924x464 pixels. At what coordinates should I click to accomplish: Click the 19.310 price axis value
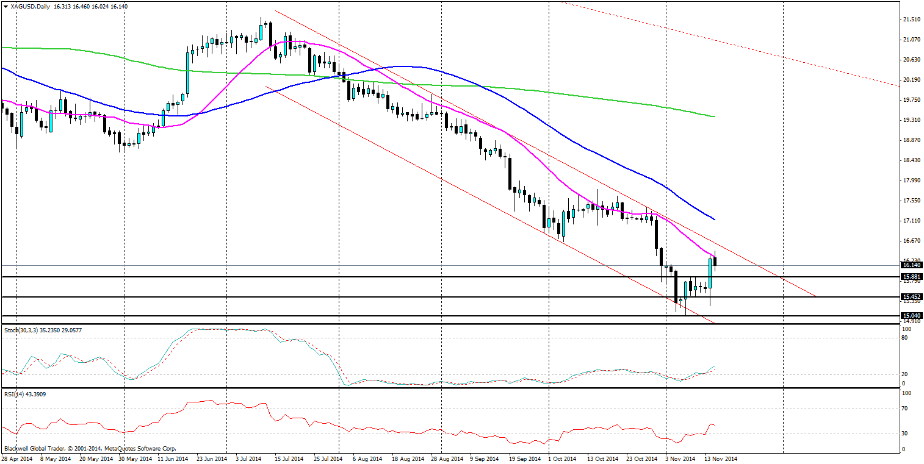pyautogui.click(x=912, y=120)
